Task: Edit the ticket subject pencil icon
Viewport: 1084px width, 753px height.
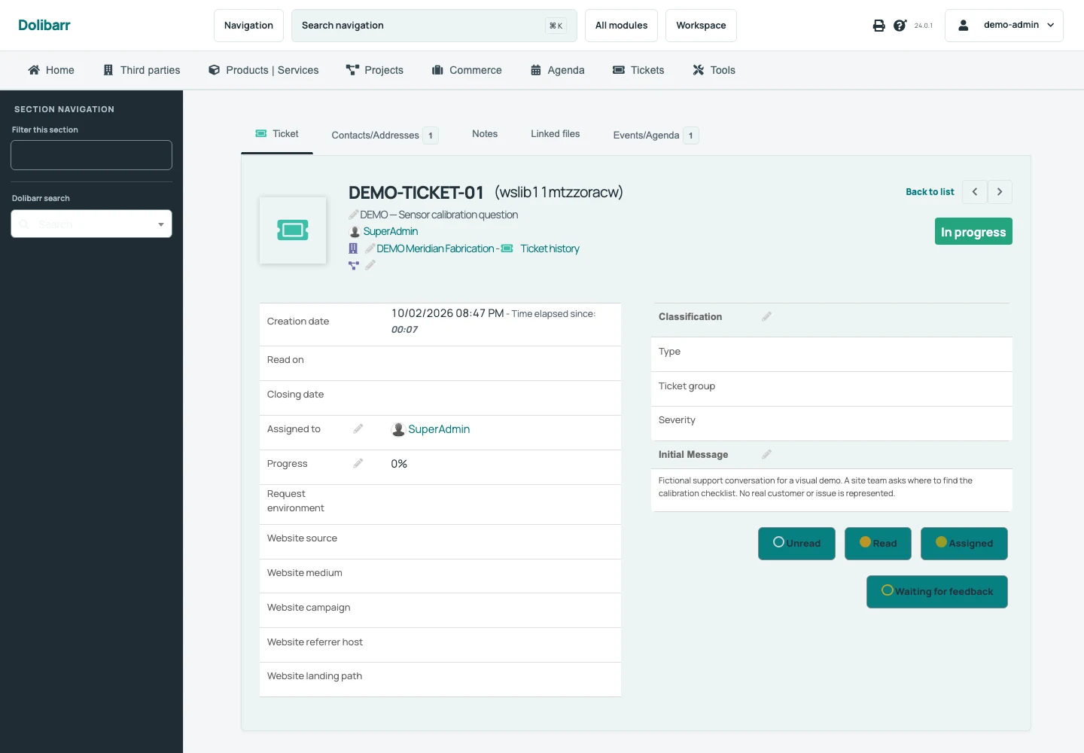Action: click(353, 215)
